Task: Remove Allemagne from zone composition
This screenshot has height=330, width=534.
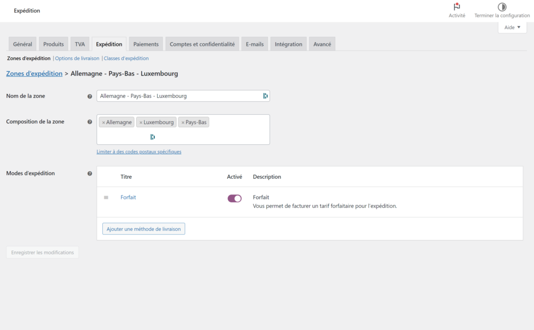Action: (104, 123)
